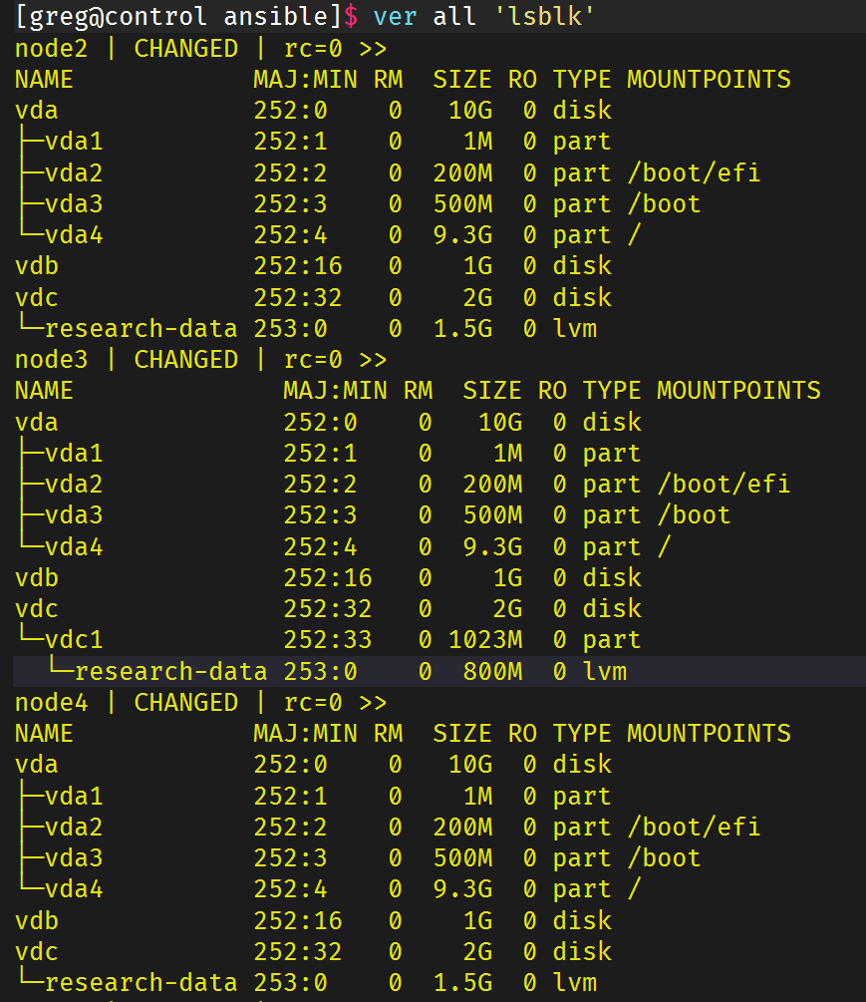
Task: Click the node4 CHANGED result header
Action: click(x=199, y=703)
